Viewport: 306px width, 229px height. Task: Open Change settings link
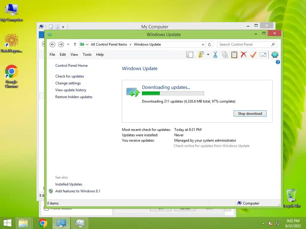tap(68, 83)
